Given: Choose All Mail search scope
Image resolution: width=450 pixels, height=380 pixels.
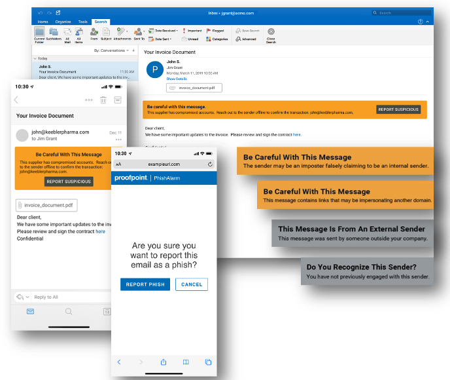Looking at the screenshot, I should (67, 35).
